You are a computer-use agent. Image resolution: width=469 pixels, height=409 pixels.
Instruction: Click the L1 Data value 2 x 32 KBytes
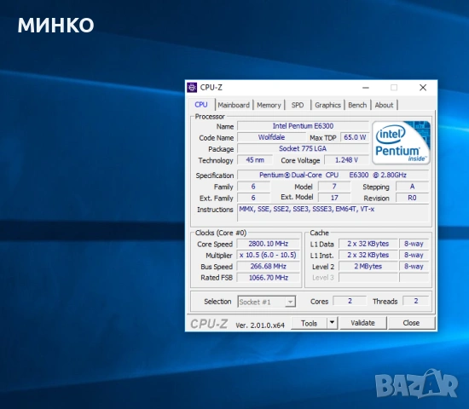[368, 244]
